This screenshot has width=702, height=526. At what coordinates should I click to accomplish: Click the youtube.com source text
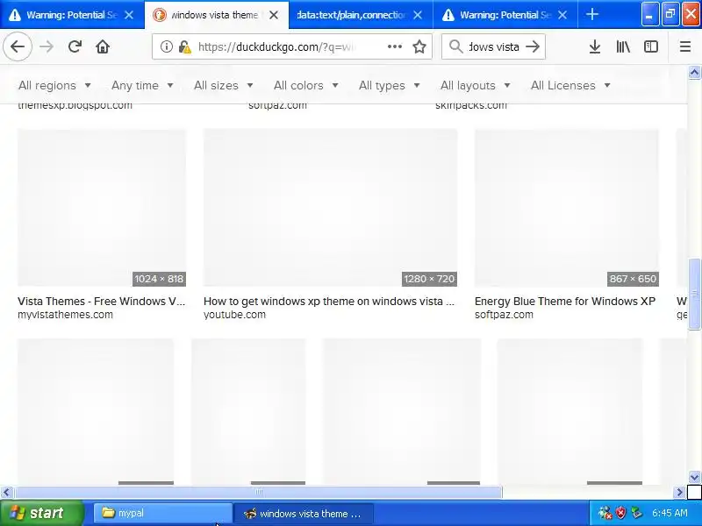[234, 315]
